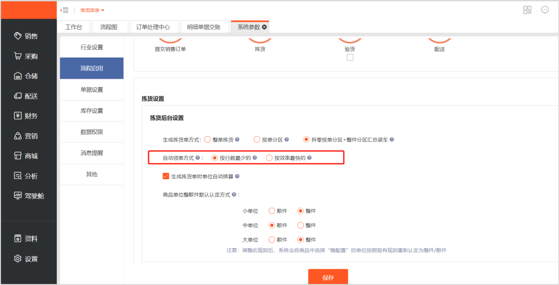Collapse the sidebar with the menu toggle icon
This screenshot has height=285, width=559.
[x=65, y=10]
